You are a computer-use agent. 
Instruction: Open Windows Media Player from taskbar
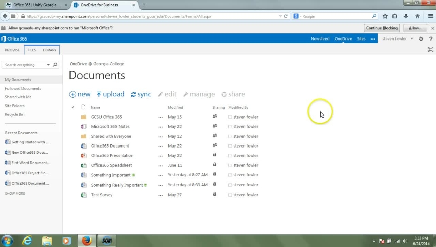coord(66,241)
